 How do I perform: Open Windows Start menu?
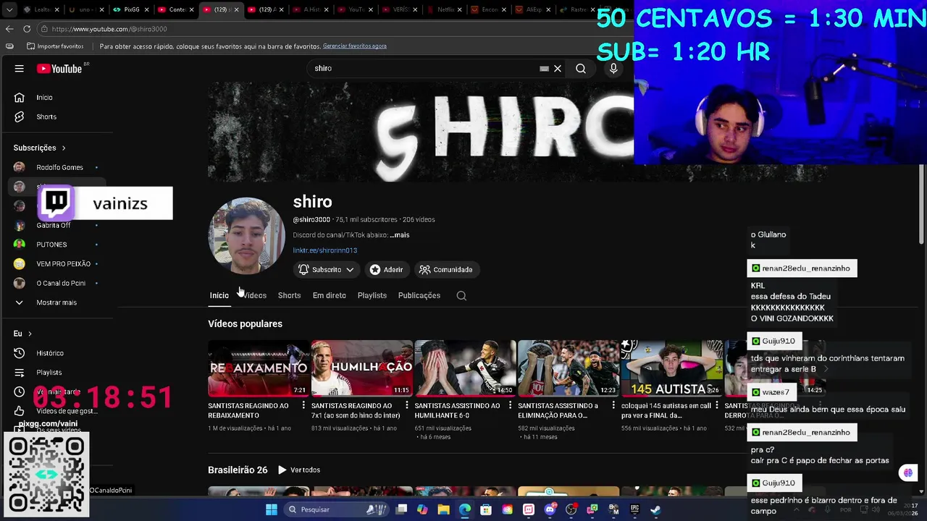click(x=272, y=509)
